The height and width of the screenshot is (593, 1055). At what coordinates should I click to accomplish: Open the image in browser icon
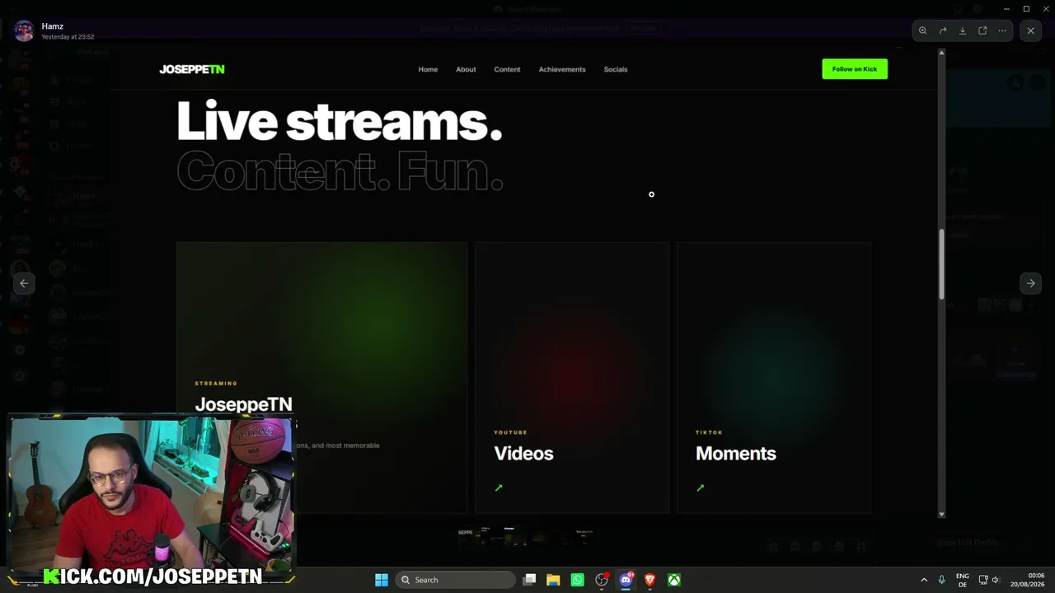tap(982, 30)
